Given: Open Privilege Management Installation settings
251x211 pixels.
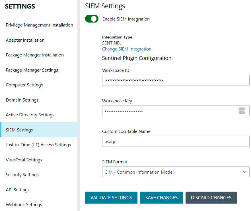Looking at the screenshot, I should tap(39, 25).
